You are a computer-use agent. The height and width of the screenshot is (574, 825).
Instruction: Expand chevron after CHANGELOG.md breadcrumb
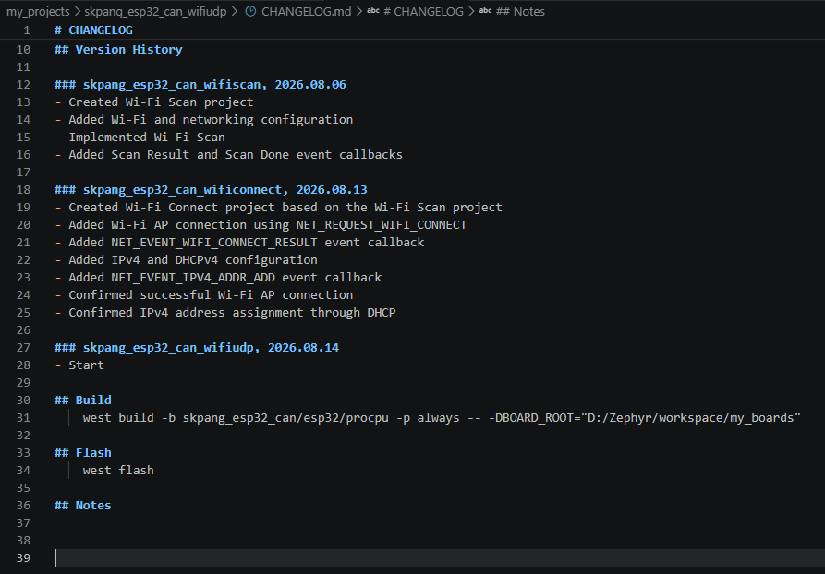(358, 12)
